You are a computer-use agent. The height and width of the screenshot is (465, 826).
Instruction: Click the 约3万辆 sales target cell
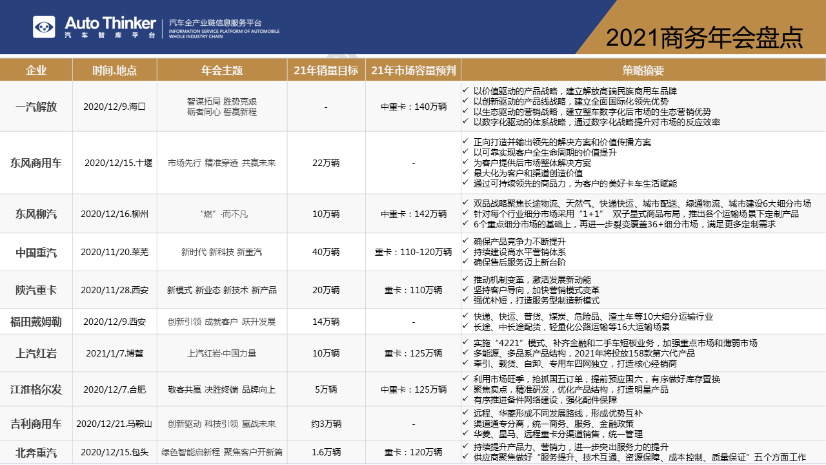[x=326, y=424]
